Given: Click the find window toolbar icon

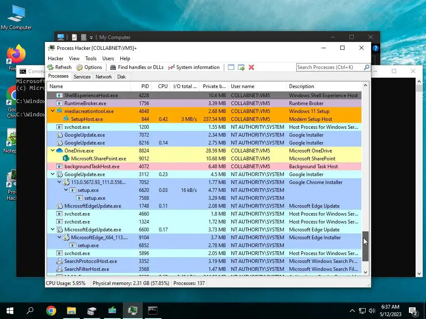Looking at the screenshot, I should [231, 67].
